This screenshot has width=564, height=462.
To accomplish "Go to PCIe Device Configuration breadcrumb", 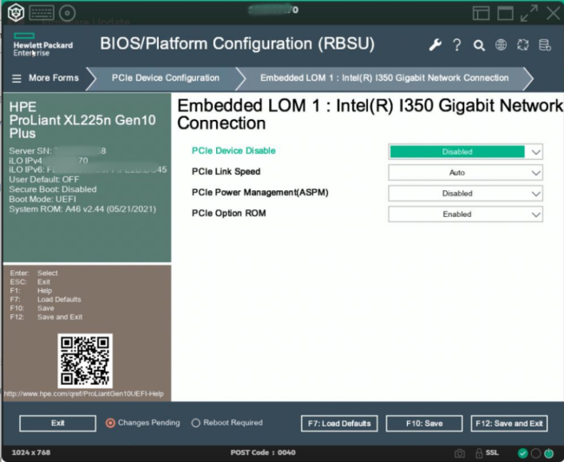I will (x=166, y=78).
